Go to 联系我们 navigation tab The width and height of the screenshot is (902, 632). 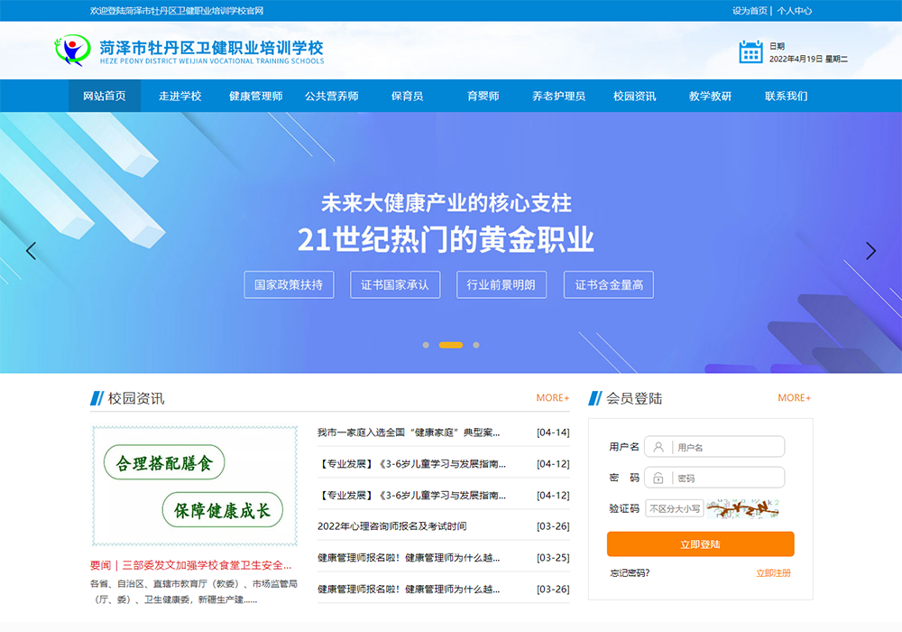[x=786, y=97]
